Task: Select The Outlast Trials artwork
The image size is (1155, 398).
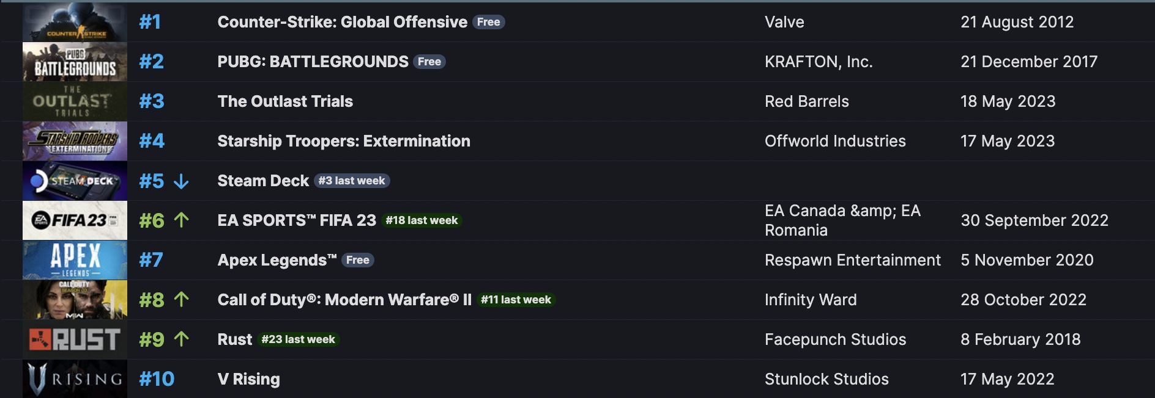Action: coord(73,101)
